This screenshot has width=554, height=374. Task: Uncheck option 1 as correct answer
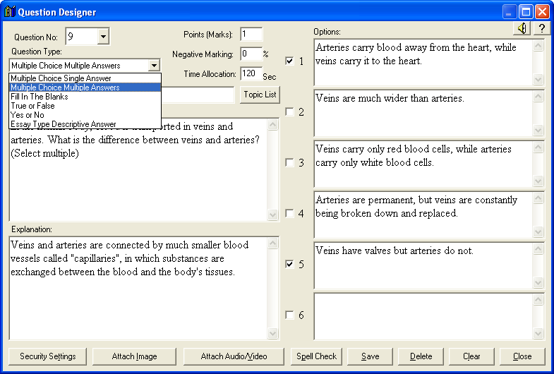pos(289,61)
